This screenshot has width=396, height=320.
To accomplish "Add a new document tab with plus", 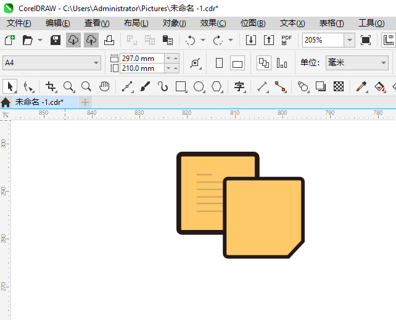I will point(85,102).
